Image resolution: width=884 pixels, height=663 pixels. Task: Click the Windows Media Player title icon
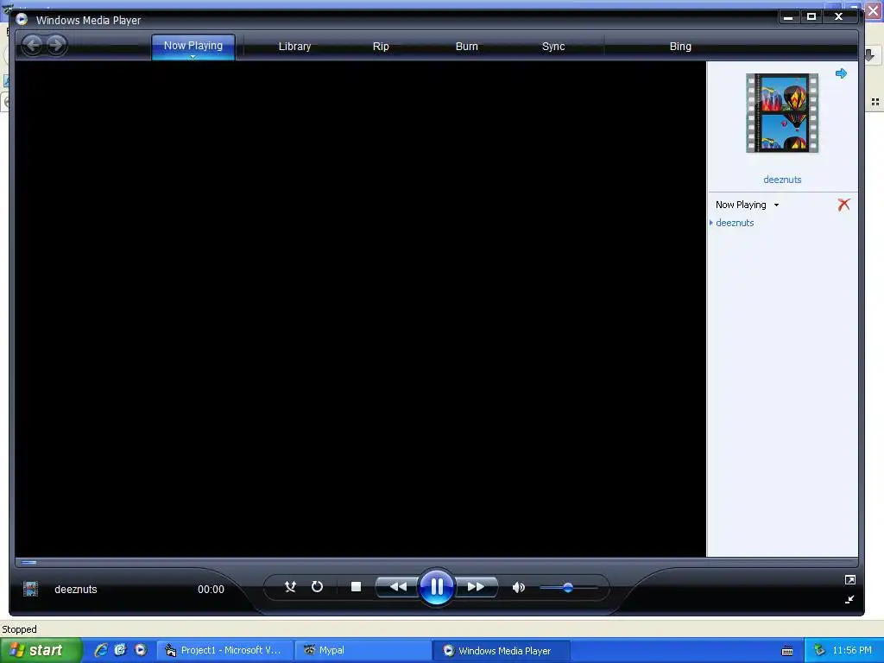click(22, 20)
